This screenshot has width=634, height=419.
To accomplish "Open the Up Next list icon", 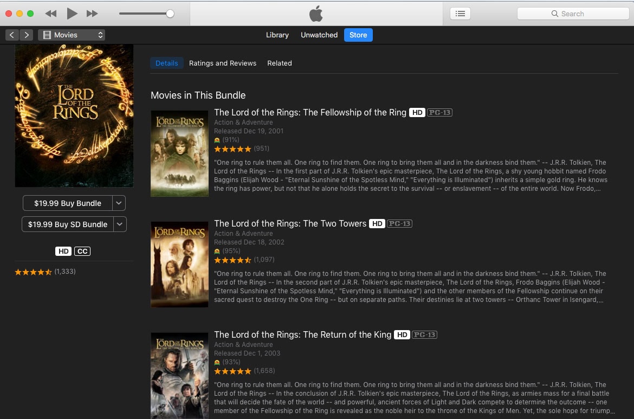I will tap(460, 14).
